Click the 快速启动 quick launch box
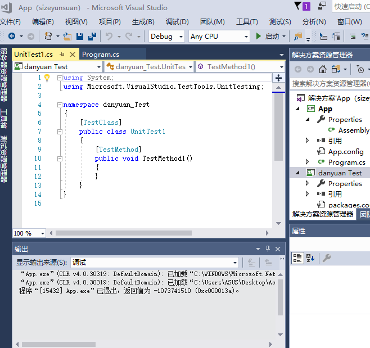 click(351, 6)
